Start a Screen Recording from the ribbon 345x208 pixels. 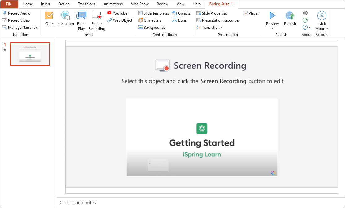[97, 21]
